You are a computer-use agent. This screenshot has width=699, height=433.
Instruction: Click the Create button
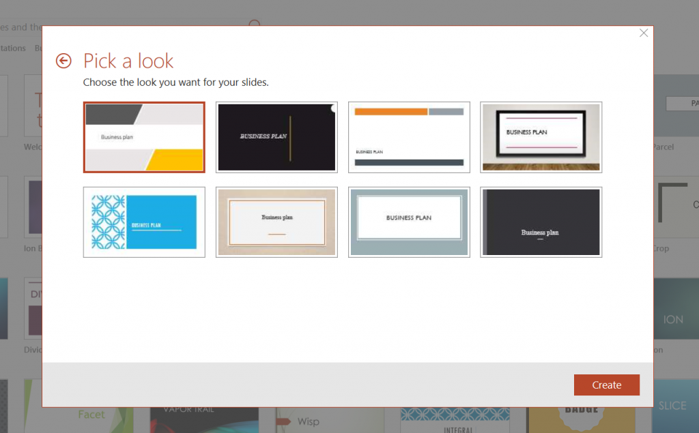(606, 385)
